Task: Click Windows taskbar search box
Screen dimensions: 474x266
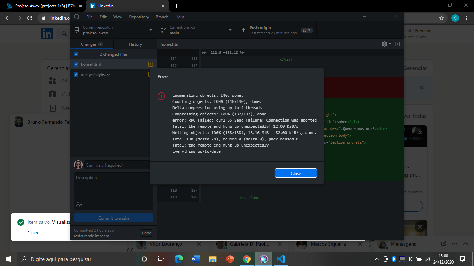Action: point(76,259)
